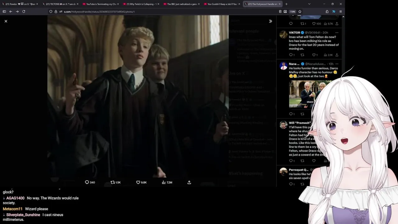Click the URL address bar
This screenshot has width=398, height=224.
click(x=168, y=12)
